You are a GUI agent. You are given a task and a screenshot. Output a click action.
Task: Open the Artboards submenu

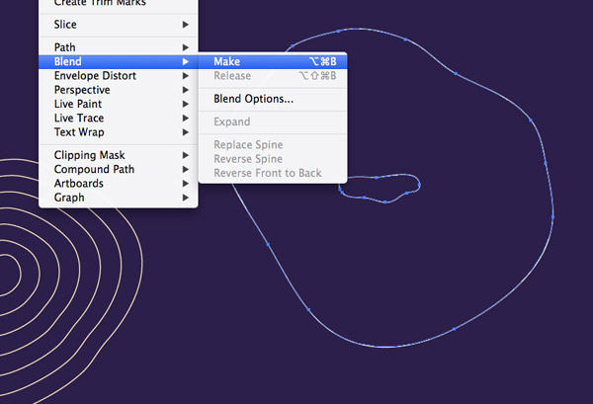80,183
